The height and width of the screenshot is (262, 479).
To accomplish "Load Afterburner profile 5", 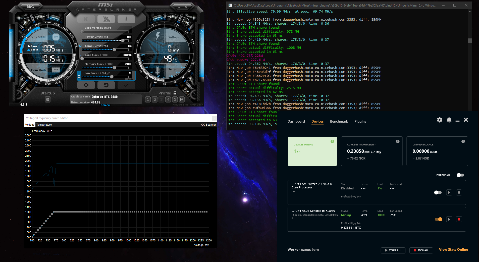I will click(175, 100).
